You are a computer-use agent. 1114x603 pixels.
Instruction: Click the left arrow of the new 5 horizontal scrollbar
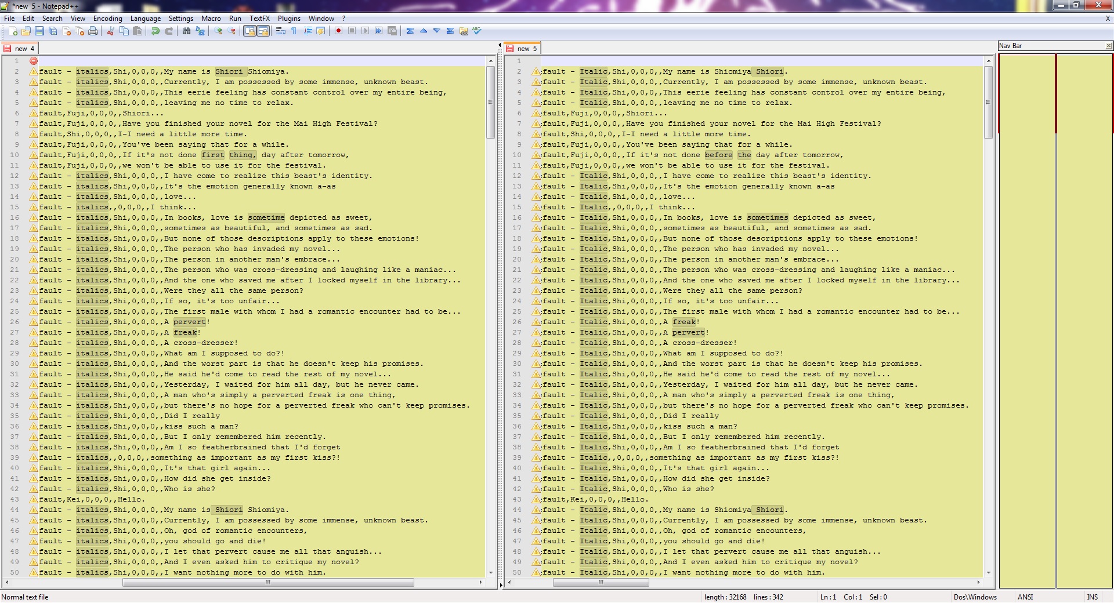[x=510, y=582]
